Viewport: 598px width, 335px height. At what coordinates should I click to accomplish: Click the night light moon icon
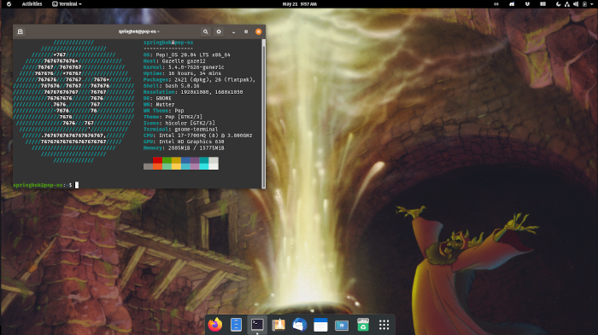click(x=559, y=3)
